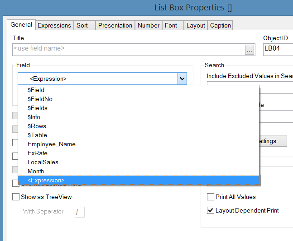Uncheck Layout Dependent Print

211,211
